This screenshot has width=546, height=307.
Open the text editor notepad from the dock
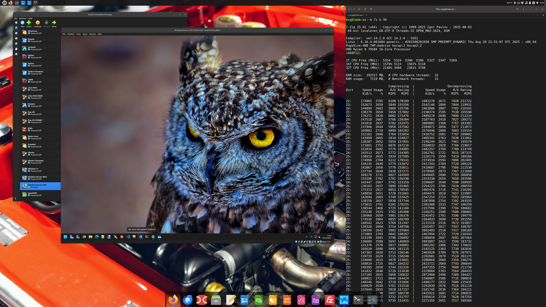231,300
